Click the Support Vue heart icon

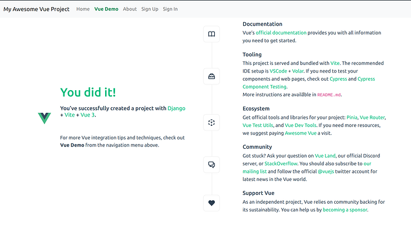(x=211, y=203)
